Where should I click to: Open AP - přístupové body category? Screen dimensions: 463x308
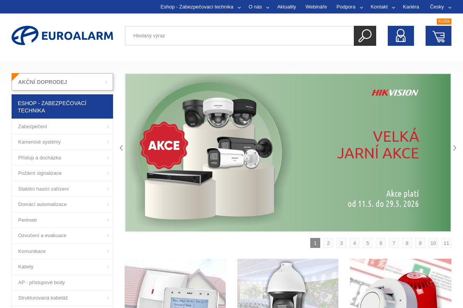coord(62,283)
